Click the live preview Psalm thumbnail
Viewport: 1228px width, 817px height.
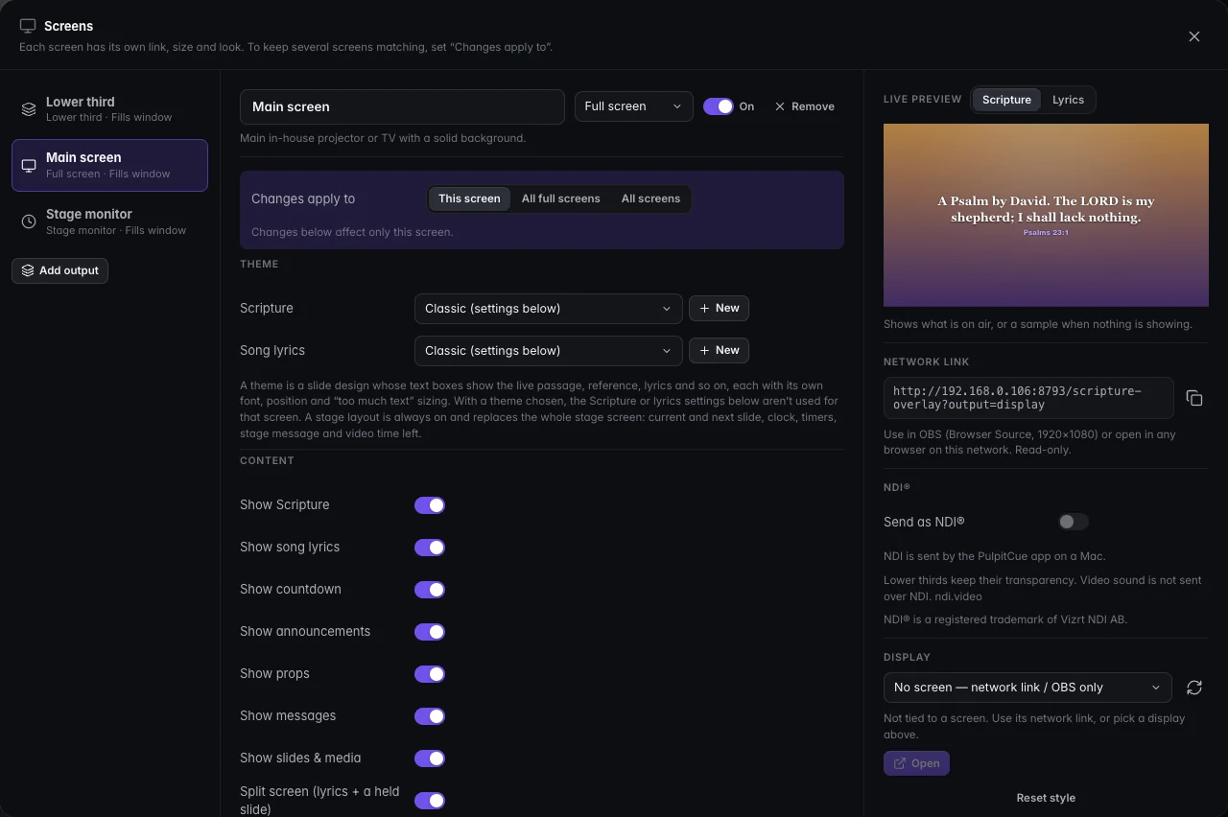pyautogui.click(x=1046, y=215)
